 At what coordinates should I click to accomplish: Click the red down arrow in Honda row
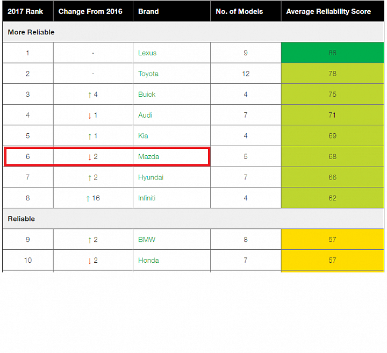90,261
